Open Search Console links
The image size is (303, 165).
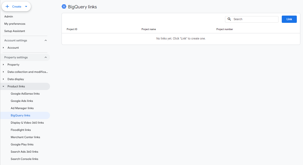pos(24,159)
